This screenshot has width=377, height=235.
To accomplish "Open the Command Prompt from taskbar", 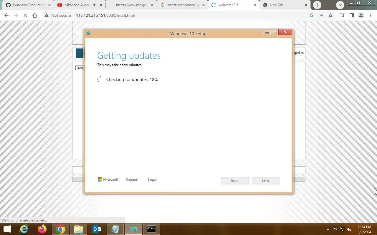I will tap(152, 229).
